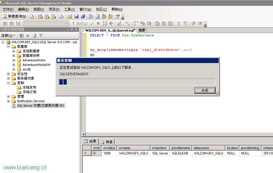Click the 新建查询(N) button
Screen dimensions: 273x173
pyautogui.click(x=14, y=16)
